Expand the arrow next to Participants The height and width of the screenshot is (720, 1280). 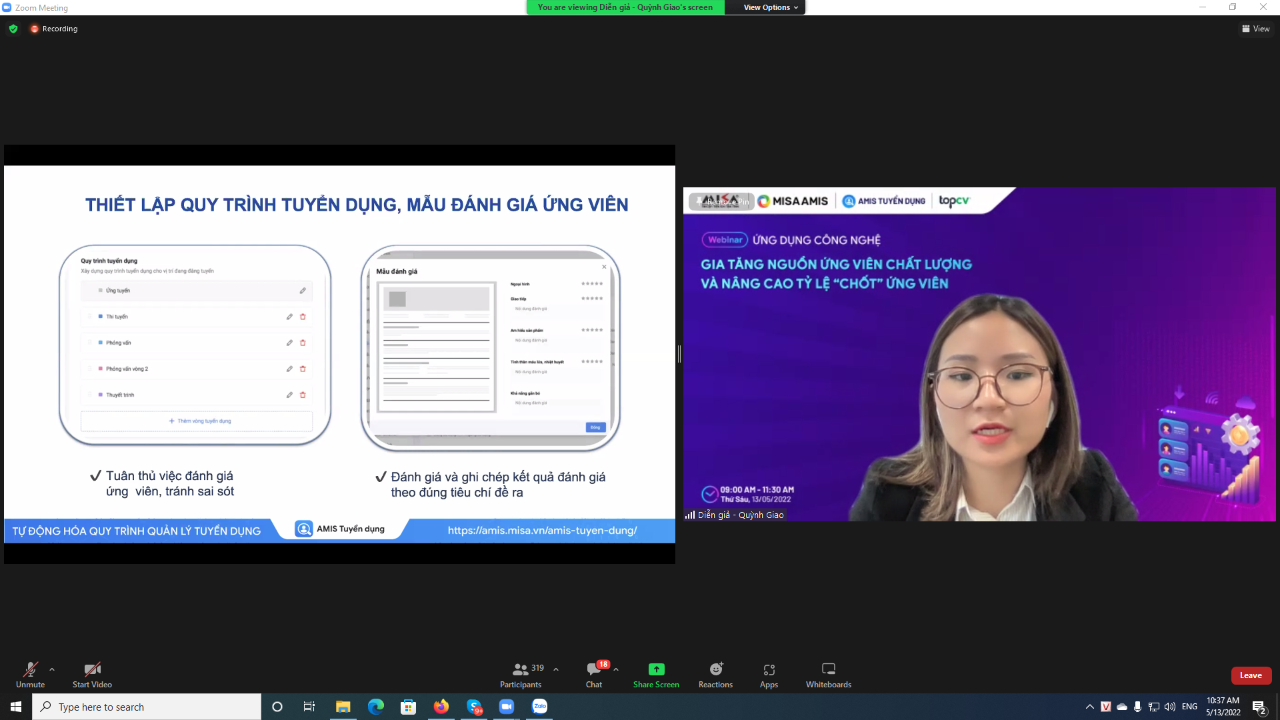point(556,669)
